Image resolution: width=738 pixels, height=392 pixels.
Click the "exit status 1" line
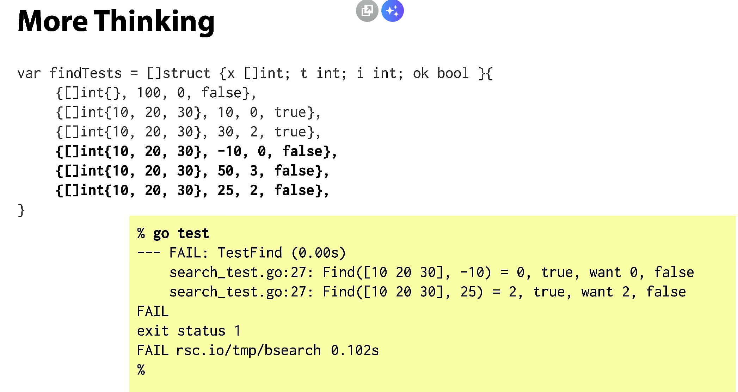click(189, 331)
